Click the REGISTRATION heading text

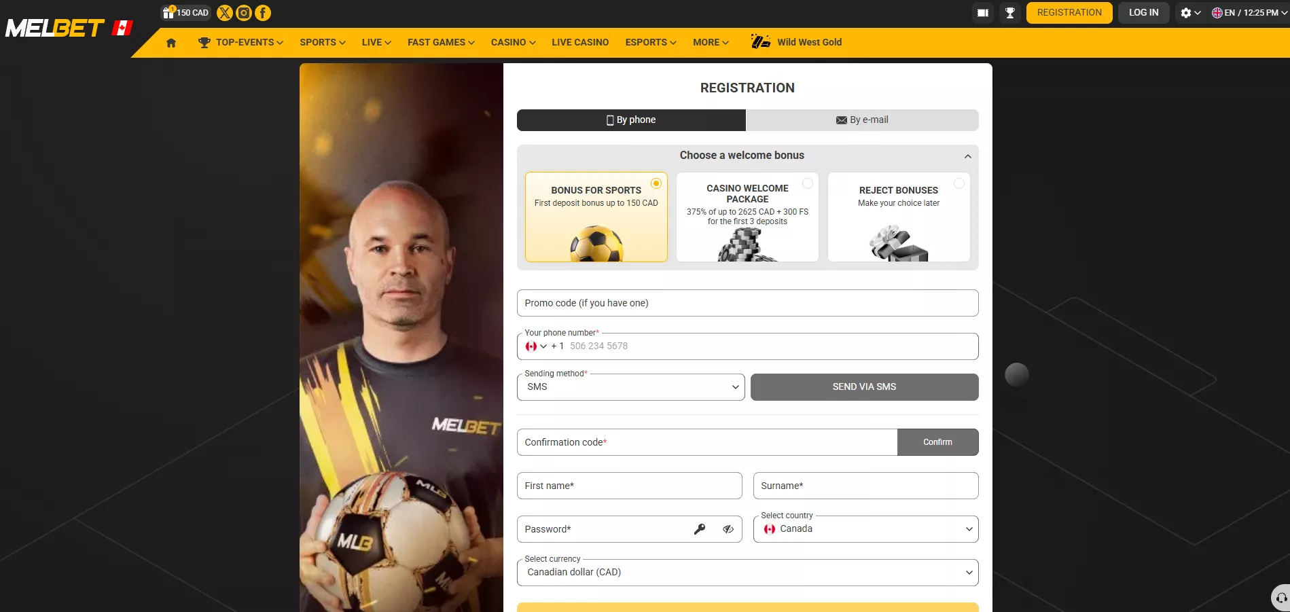coord(747,88)
